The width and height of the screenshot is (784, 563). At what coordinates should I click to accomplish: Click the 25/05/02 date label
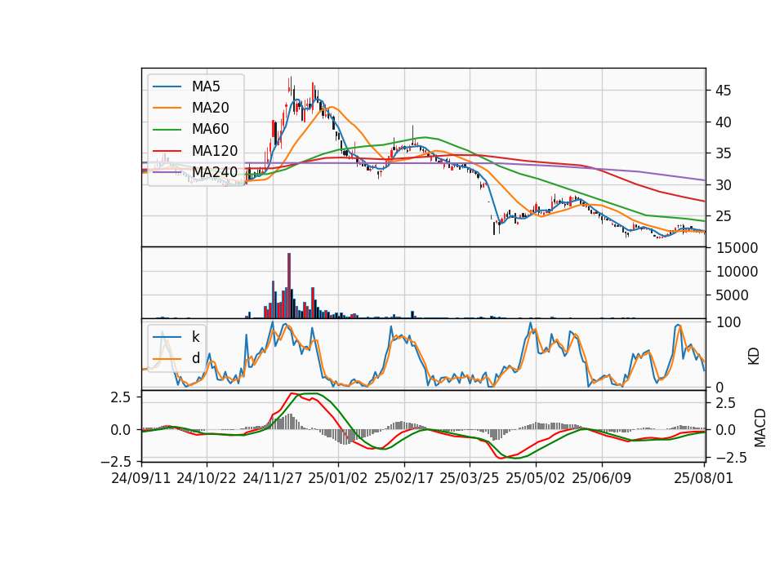click(x=536, y=478)
